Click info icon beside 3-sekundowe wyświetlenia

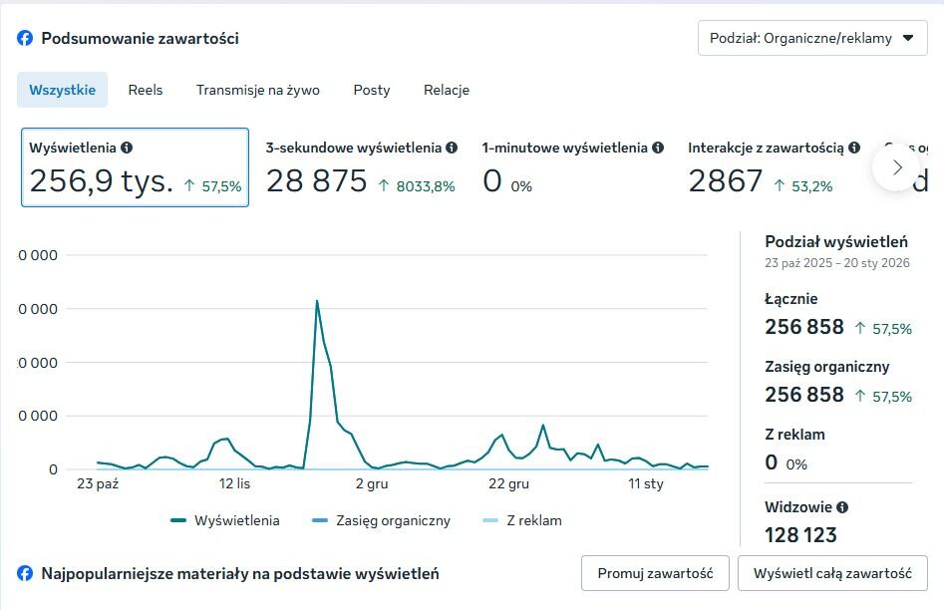452,148
